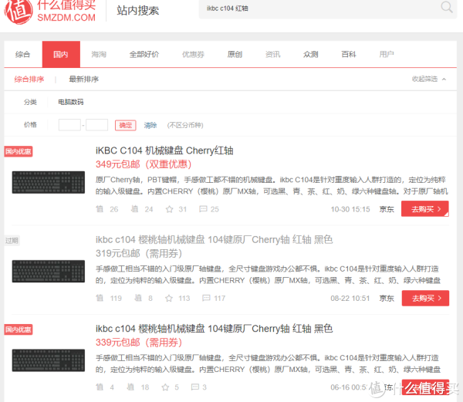
Task: Click the thumbs-up icon with count 26
Action: coord(99,209)
